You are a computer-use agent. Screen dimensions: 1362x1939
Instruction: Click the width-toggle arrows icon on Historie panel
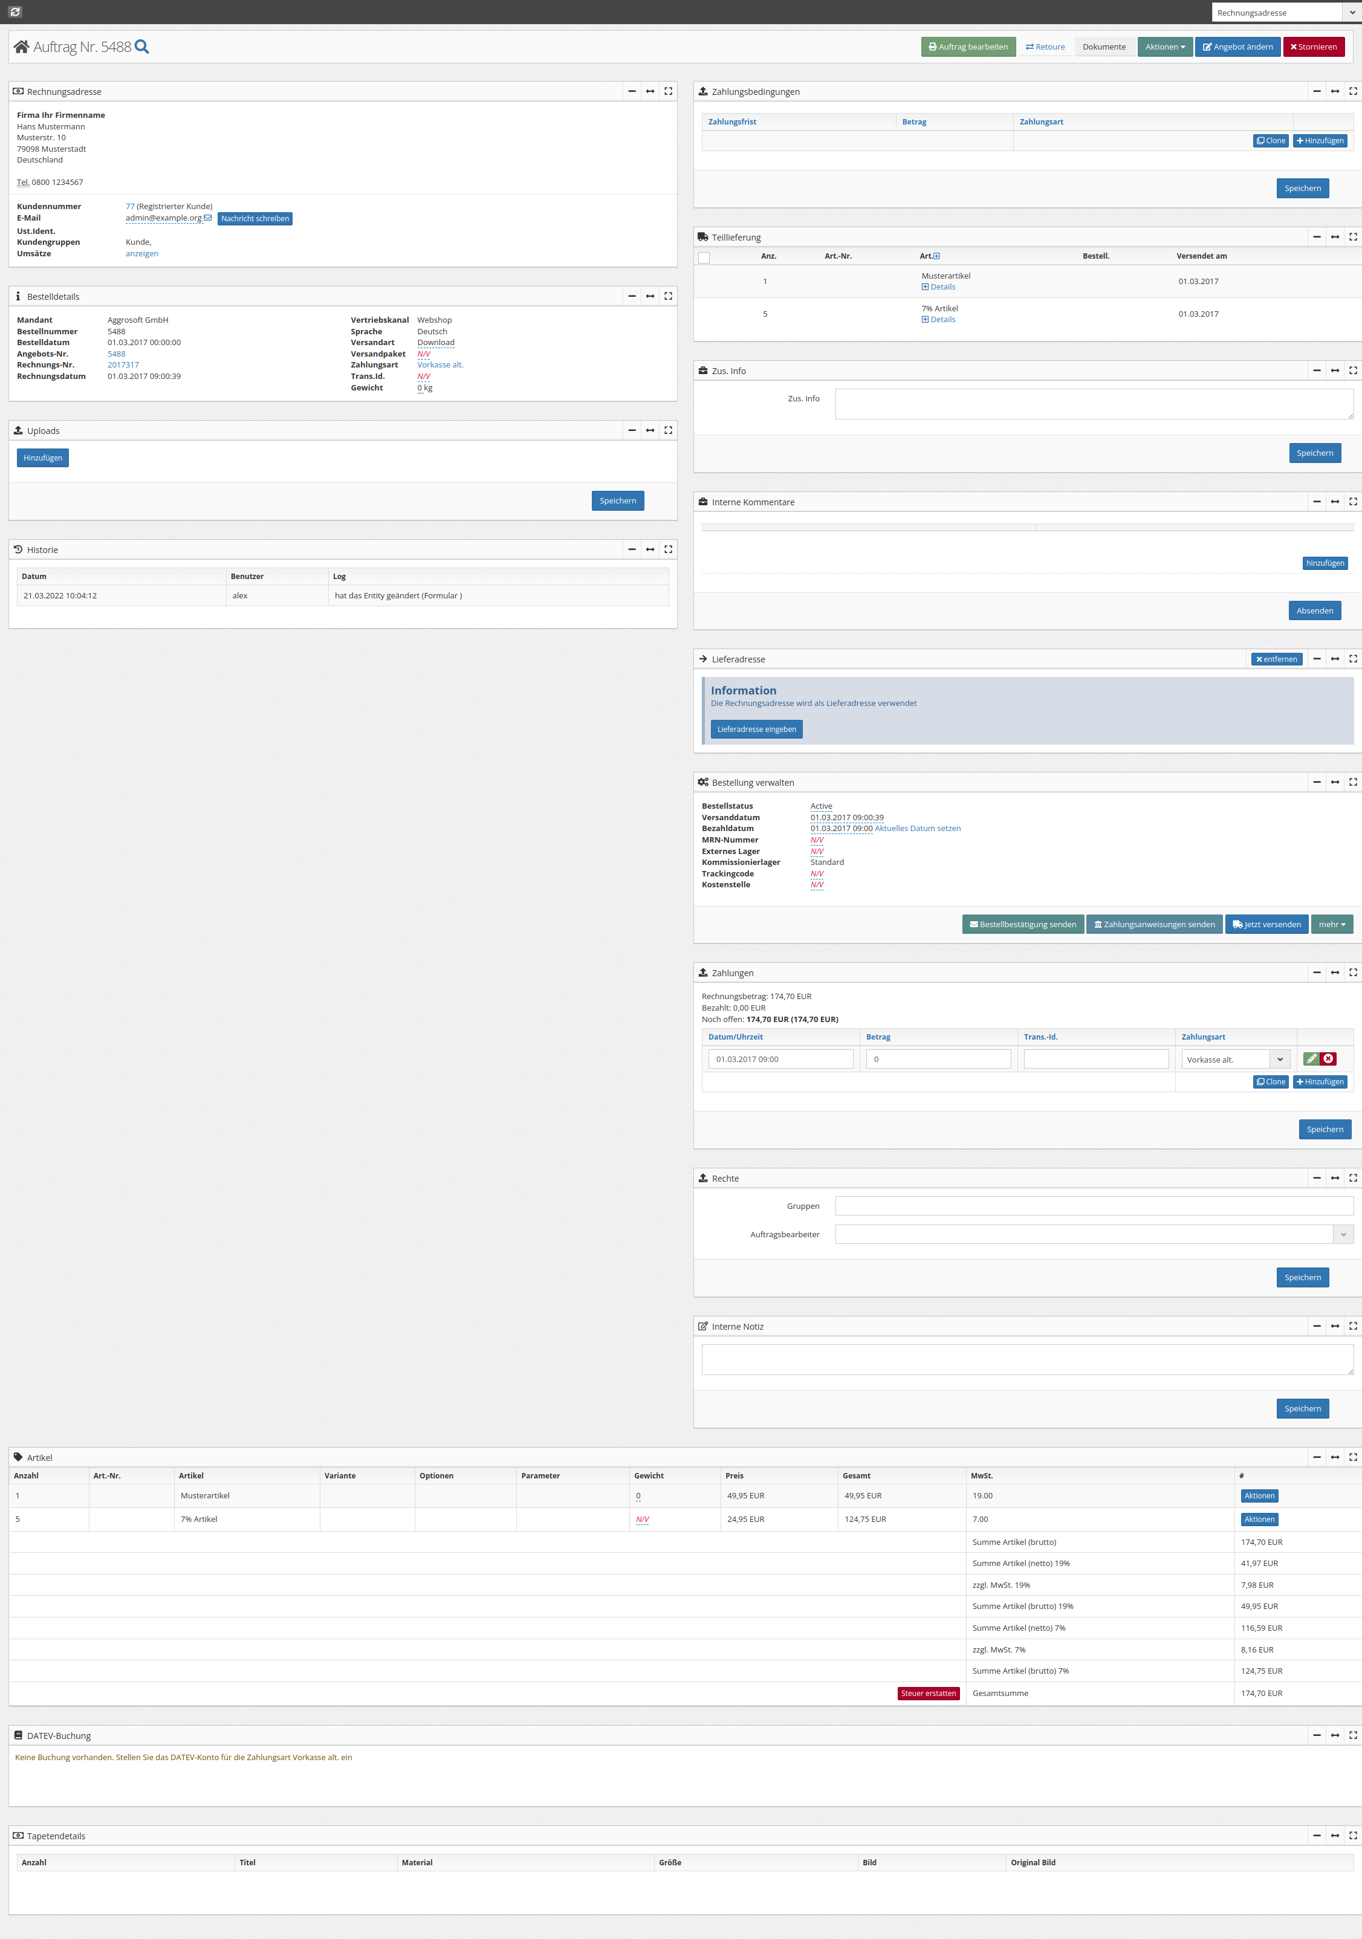tap(650, 550)
